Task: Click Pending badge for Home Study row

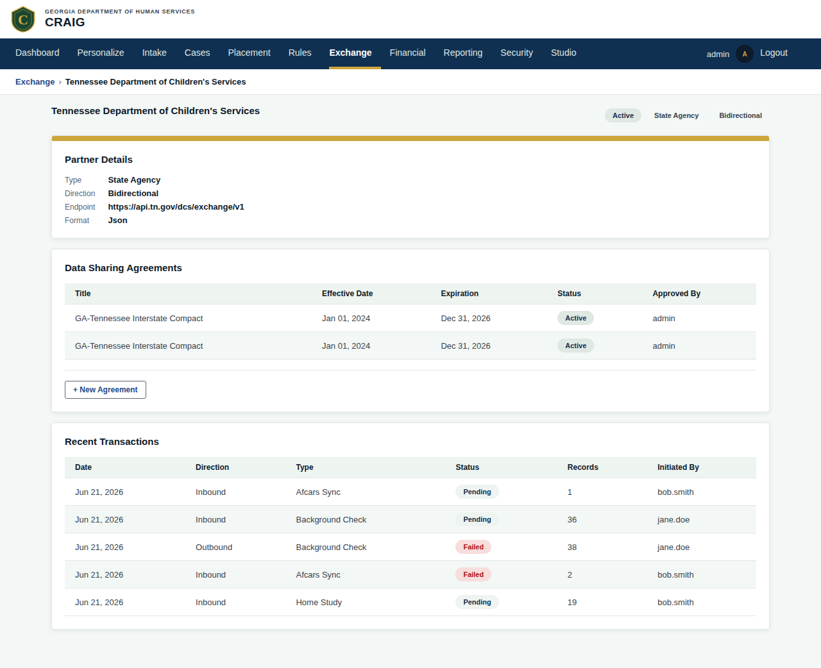Action: point(477,602)
